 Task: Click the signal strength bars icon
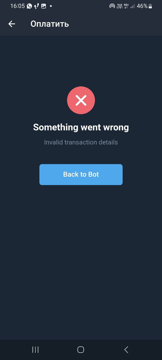[x=133, y=6]
